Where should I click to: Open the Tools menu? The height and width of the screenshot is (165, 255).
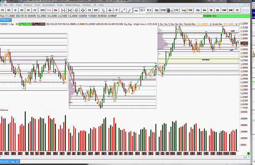point(37,5)
